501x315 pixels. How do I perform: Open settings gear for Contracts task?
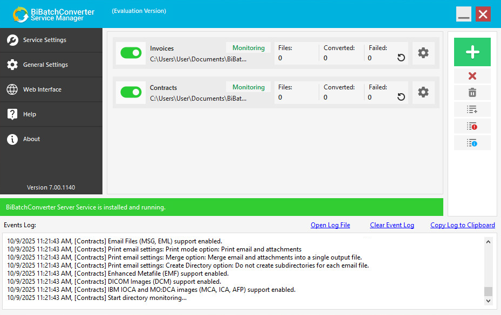click(423, 92)
